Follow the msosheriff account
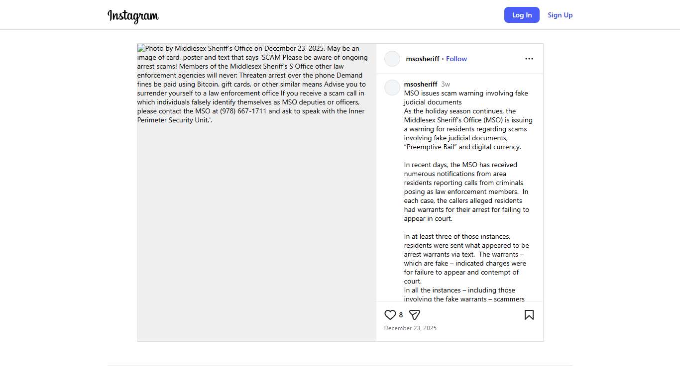 456,59
